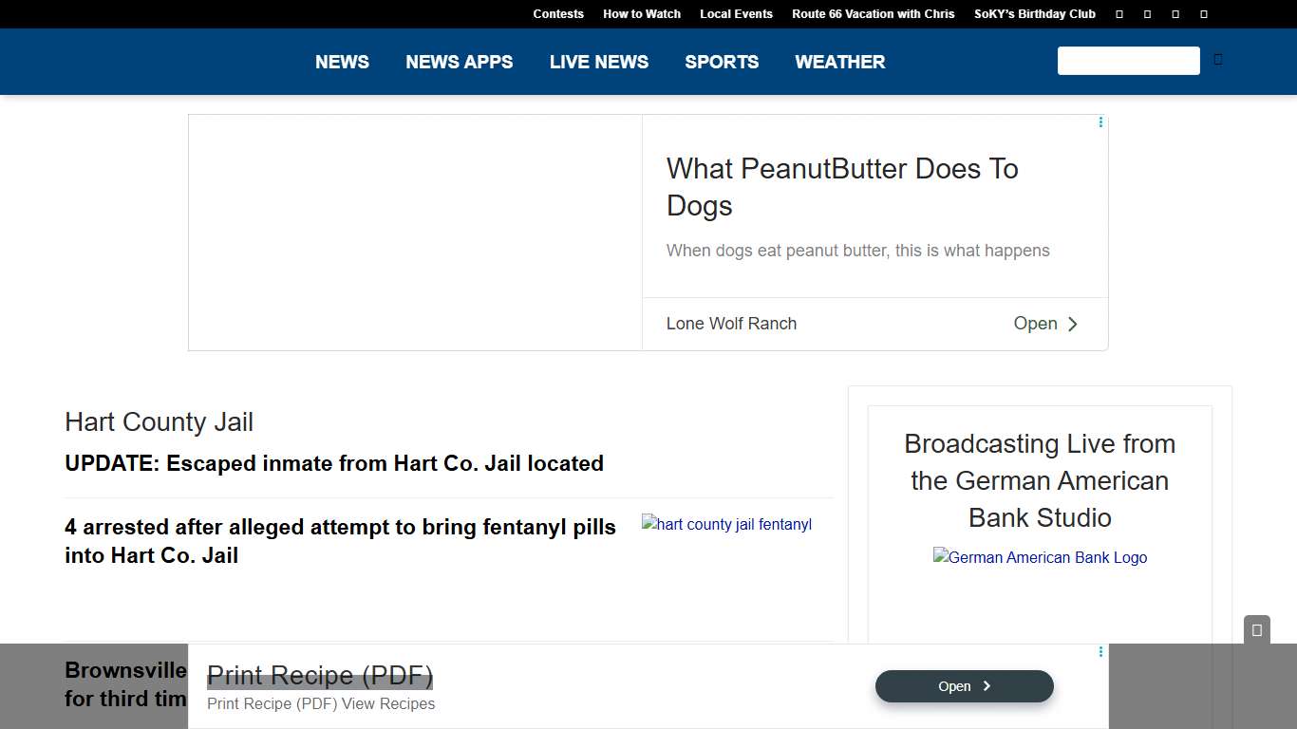Close the bottom banner ad with the gray tab icon
This screenshot has width=1297, height=729.
(x=1256, y=630)
